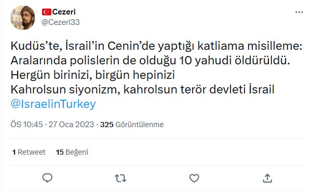312x191 pixels.
Task: Click the tweet line starting with Kudüs'te
Action: (x=156, y=46)
